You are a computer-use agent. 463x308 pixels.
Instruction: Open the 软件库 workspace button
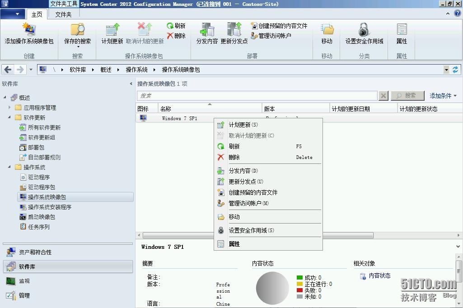[68, 266]
